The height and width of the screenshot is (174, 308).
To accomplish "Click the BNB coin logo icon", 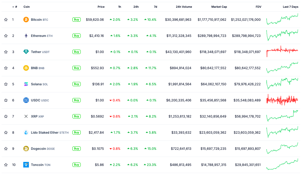I will click(26, 68).
